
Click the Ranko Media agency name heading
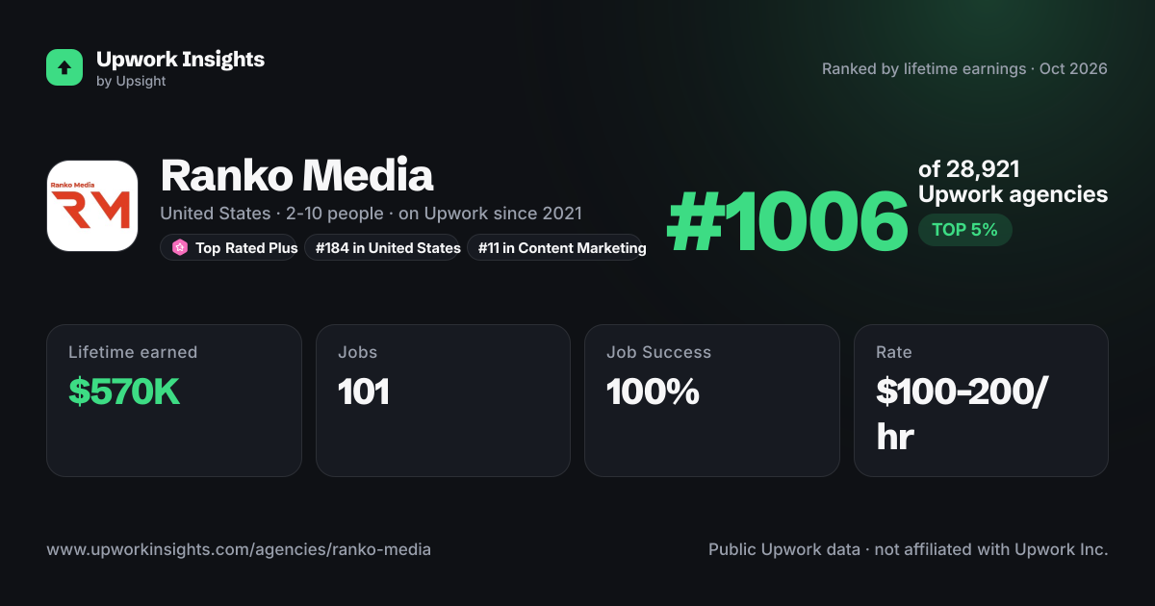[x=296, y=176]
